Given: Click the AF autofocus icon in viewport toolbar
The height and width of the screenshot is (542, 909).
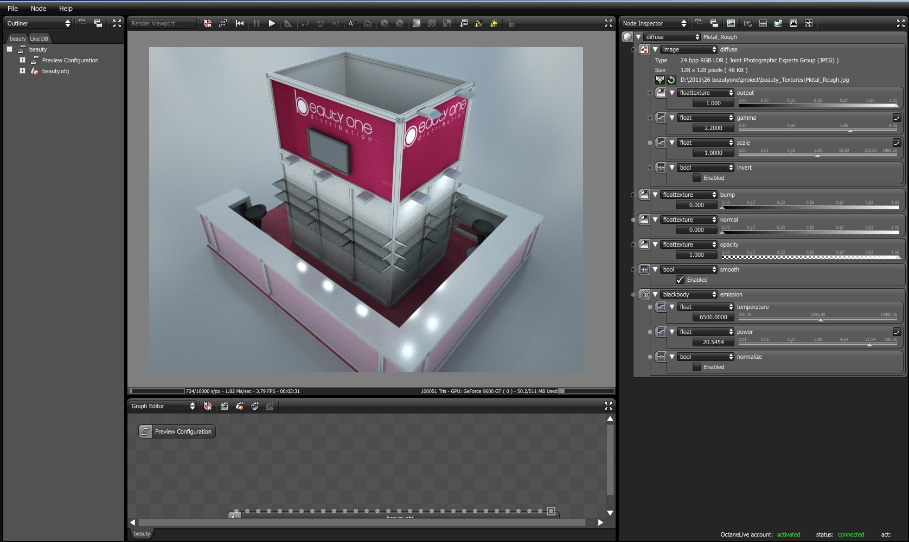Looking at the screenshot, I should coord(353,23).
